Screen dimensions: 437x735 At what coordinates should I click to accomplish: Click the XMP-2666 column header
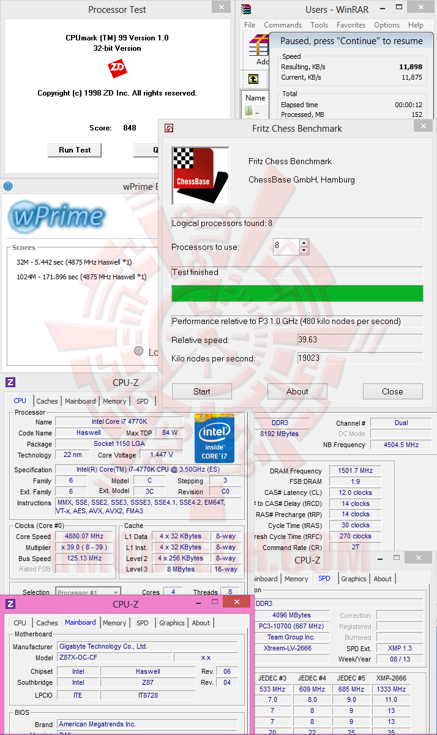click(392, 678)
